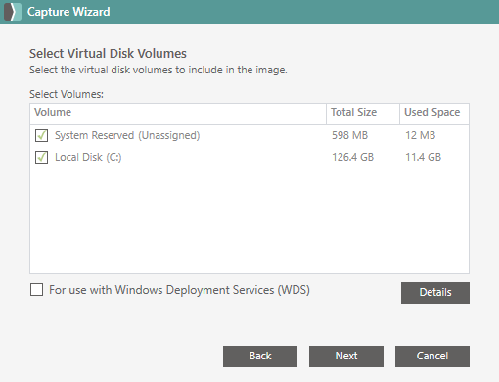Click the 12 MB used space cell

pos(420,135)
